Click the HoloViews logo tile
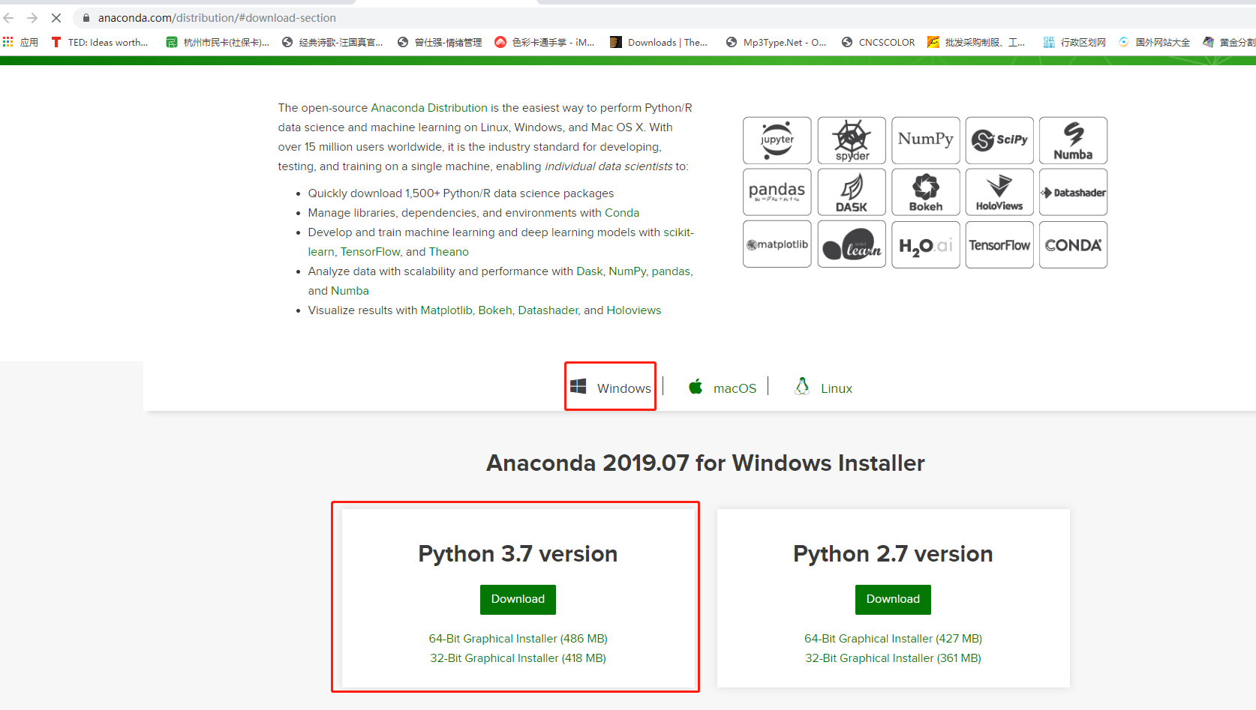 tap(999, 192)
